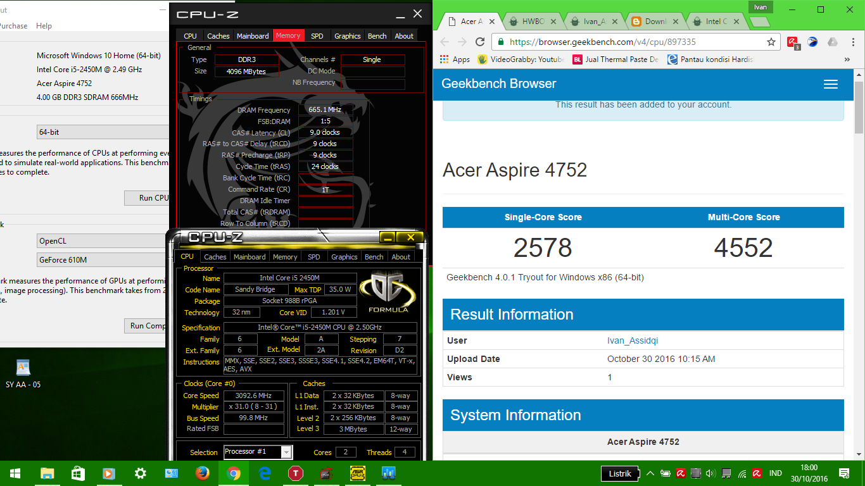Open the Ivan_Assidqi user link
This screenshot has width=865, height=486.
633,340
